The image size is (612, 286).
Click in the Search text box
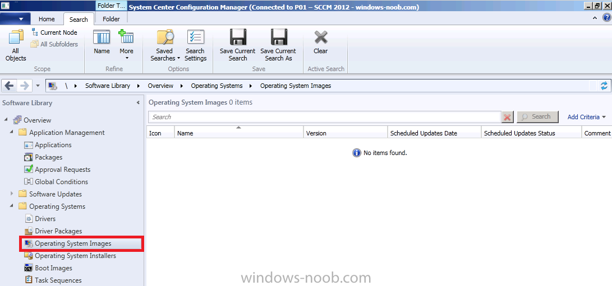pos(325,117)
